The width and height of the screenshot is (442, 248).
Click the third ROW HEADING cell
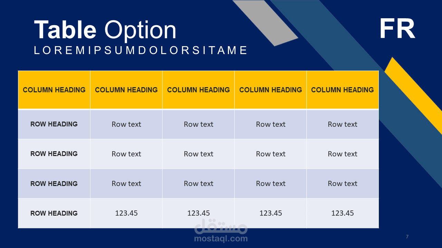pos(54,184)
